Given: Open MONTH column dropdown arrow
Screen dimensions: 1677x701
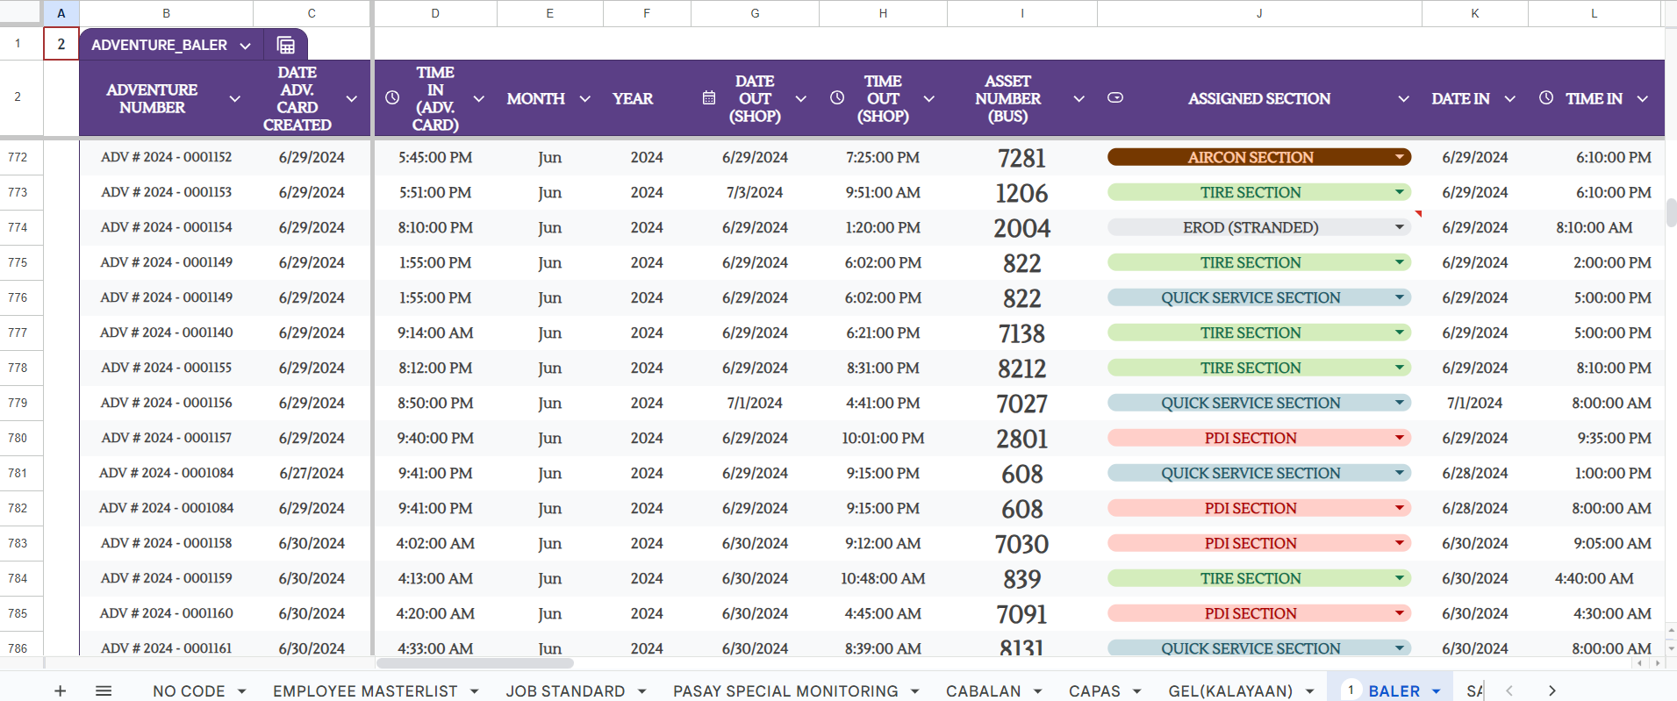Looking at the screenshot, I should coord(584,99).
